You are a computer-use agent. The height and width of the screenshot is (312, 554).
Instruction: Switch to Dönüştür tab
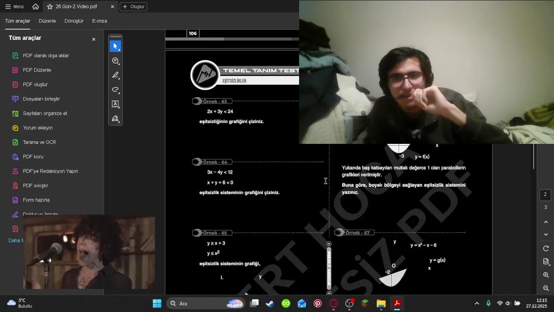[74, 21]
